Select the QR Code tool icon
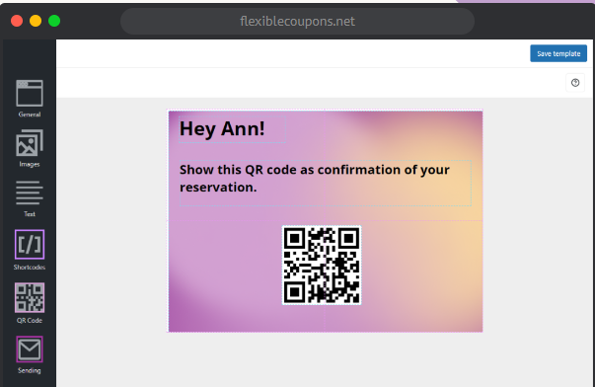Screen dimensions: 595x387 (x=30, y=297)
